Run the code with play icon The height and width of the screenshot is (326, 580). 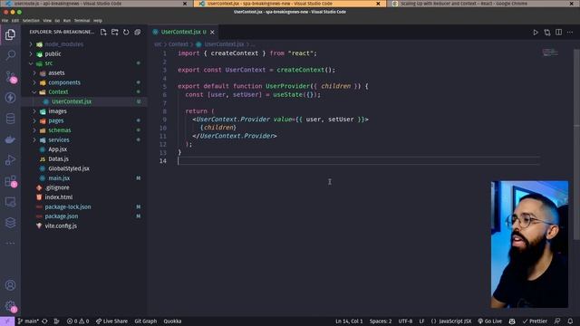coord(536,33)
